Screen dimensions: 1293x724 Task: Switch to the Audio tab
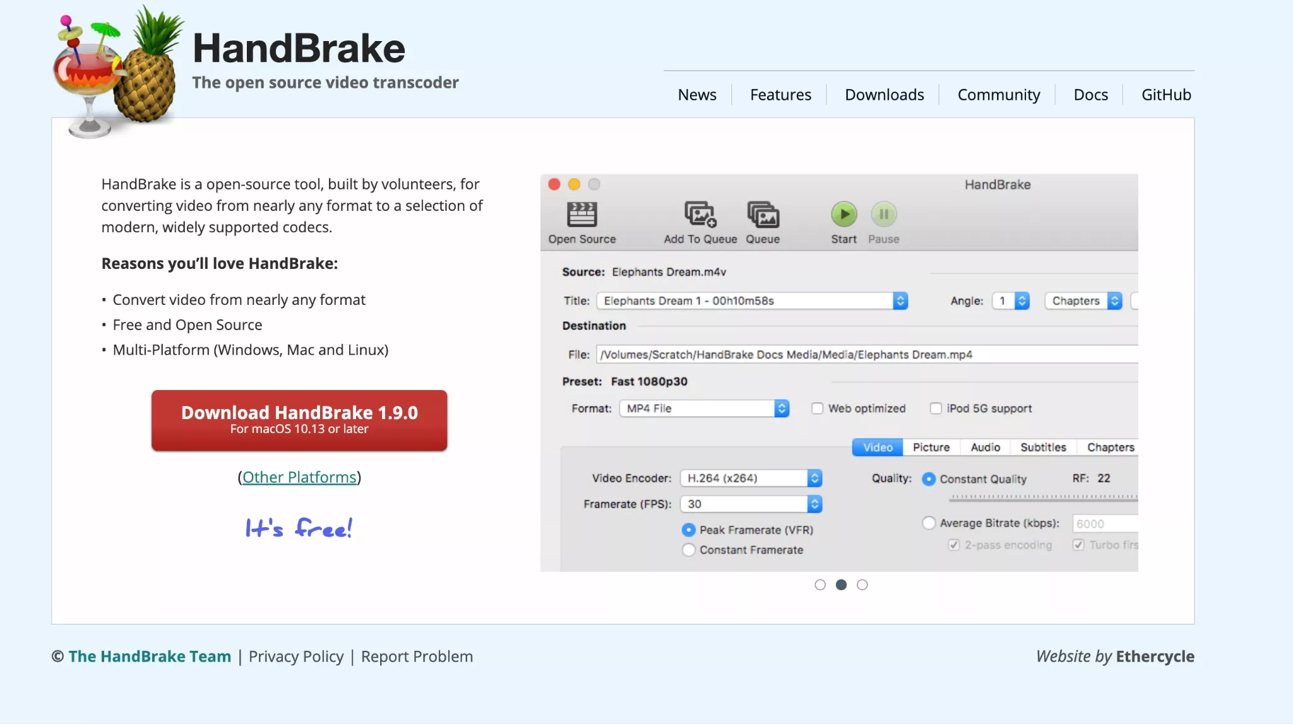(x=984, y=447)
